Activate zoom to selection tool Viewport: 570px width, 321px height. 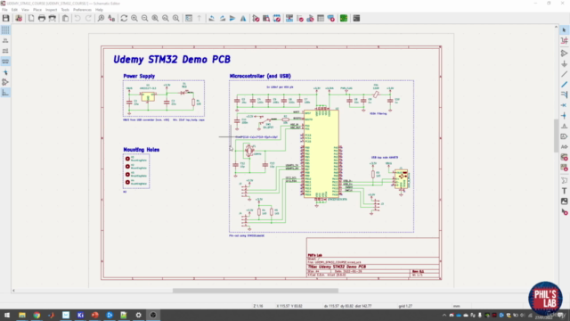coord(176,18)
